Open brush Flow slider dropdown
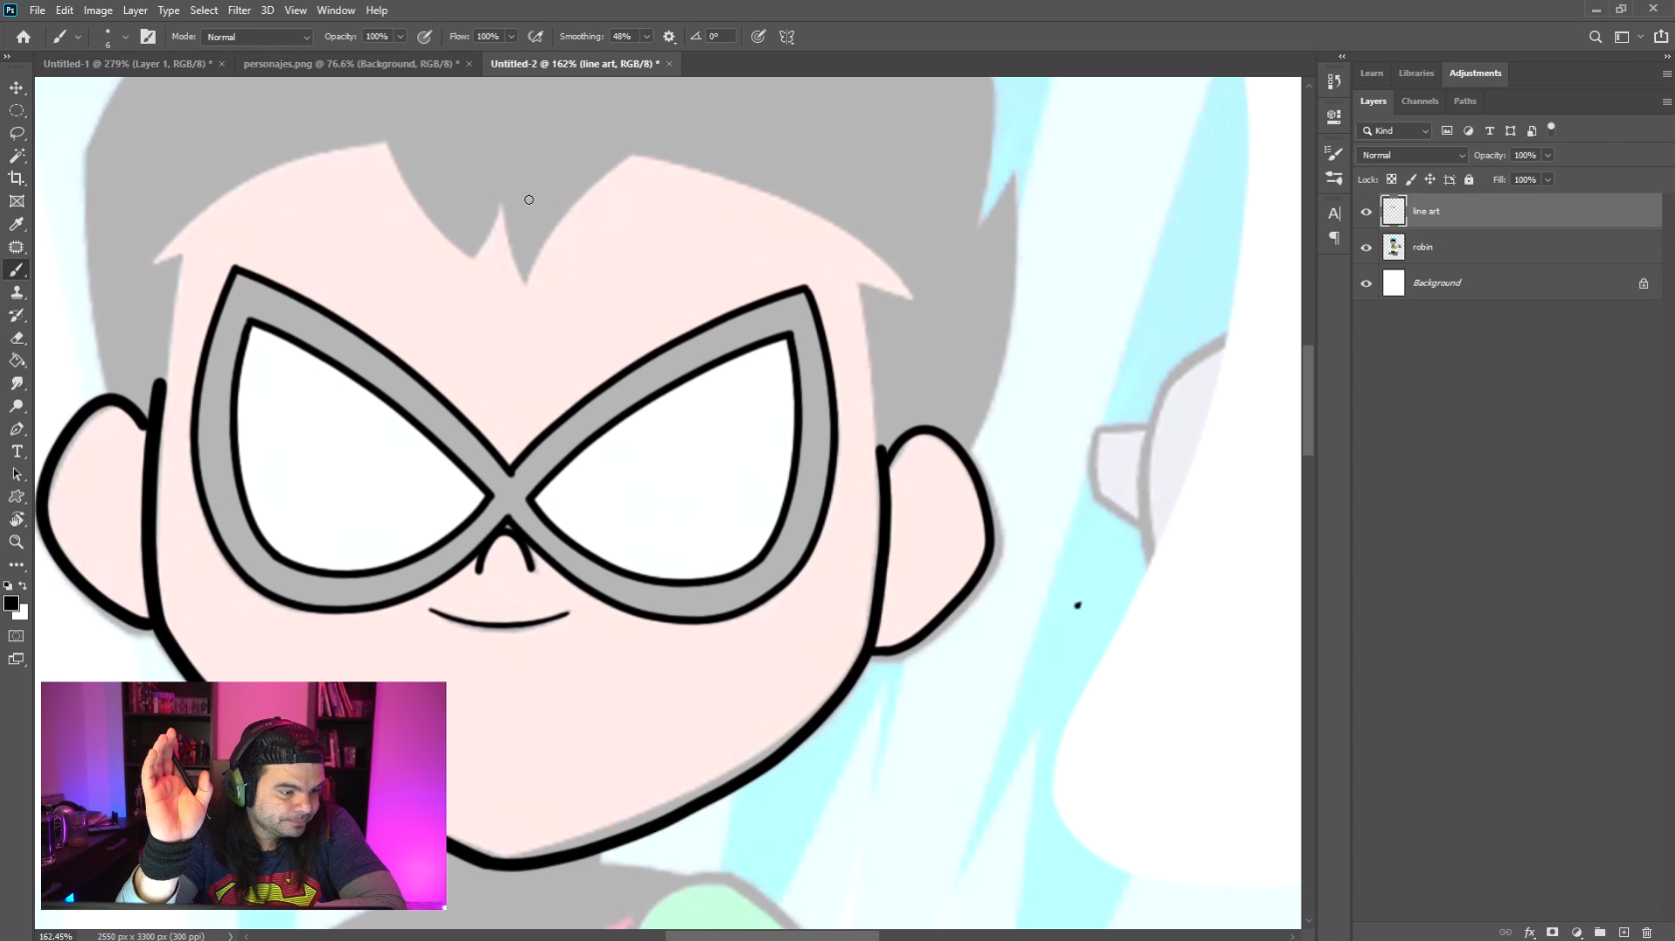 point(511,37)
